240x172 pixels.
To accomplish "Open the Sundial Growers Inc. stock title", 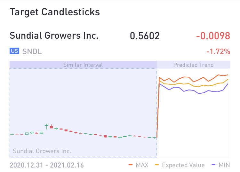I will 54,35.
